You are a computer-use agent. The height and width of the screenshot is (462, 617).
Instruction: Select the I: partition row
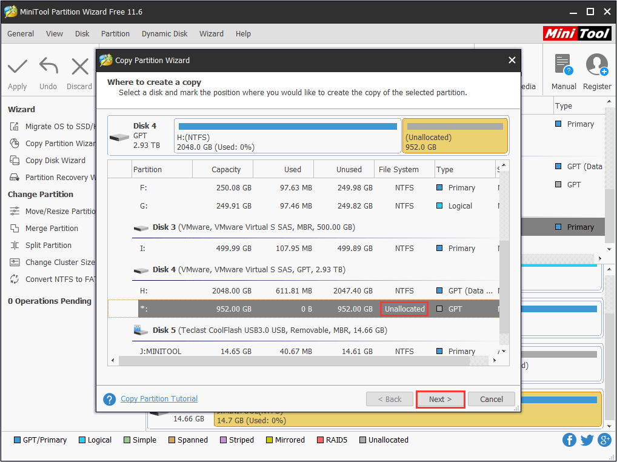pyautogui.click(x=304, y=249)
